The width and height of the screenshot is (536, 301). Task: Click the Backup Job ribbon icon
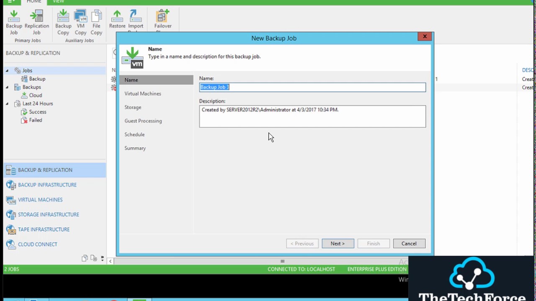click(x=14, y=23)
